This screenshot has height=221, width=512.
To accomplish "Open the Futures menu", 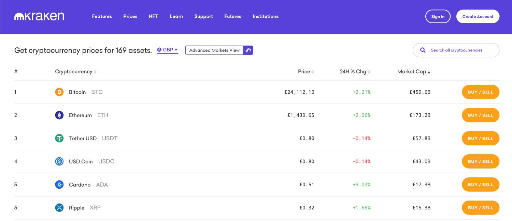I will pos(233,16).
